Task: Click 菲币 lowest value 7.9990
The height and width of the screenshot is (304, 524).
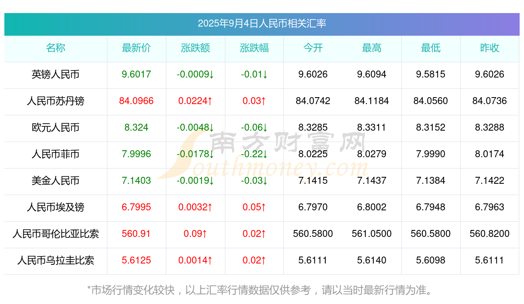Action: [431, 154]
